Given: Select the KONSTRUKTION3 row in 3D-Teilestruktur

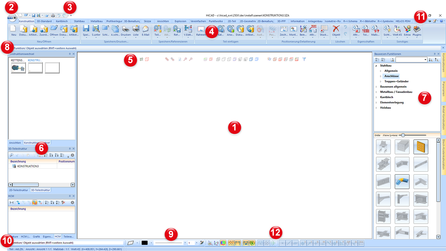Looking at the screenshot, I should pos(42,166).
